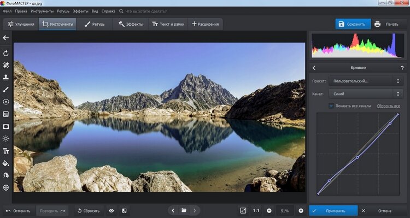Click the lower curve control point

[x=329, y=181]
